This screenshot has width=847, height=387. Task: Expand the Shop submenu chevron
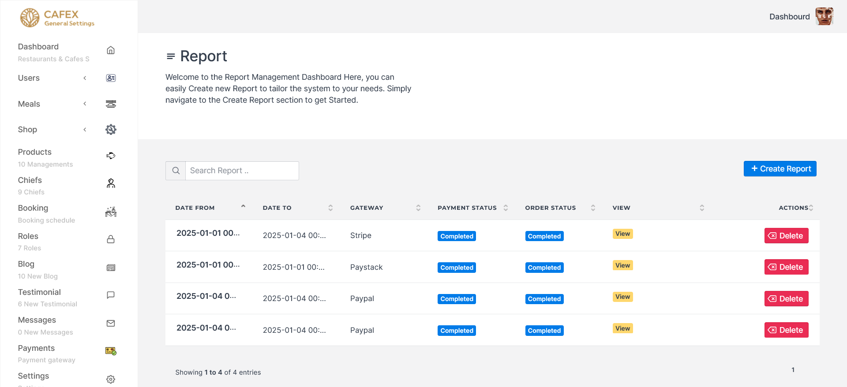click(85, 130)
